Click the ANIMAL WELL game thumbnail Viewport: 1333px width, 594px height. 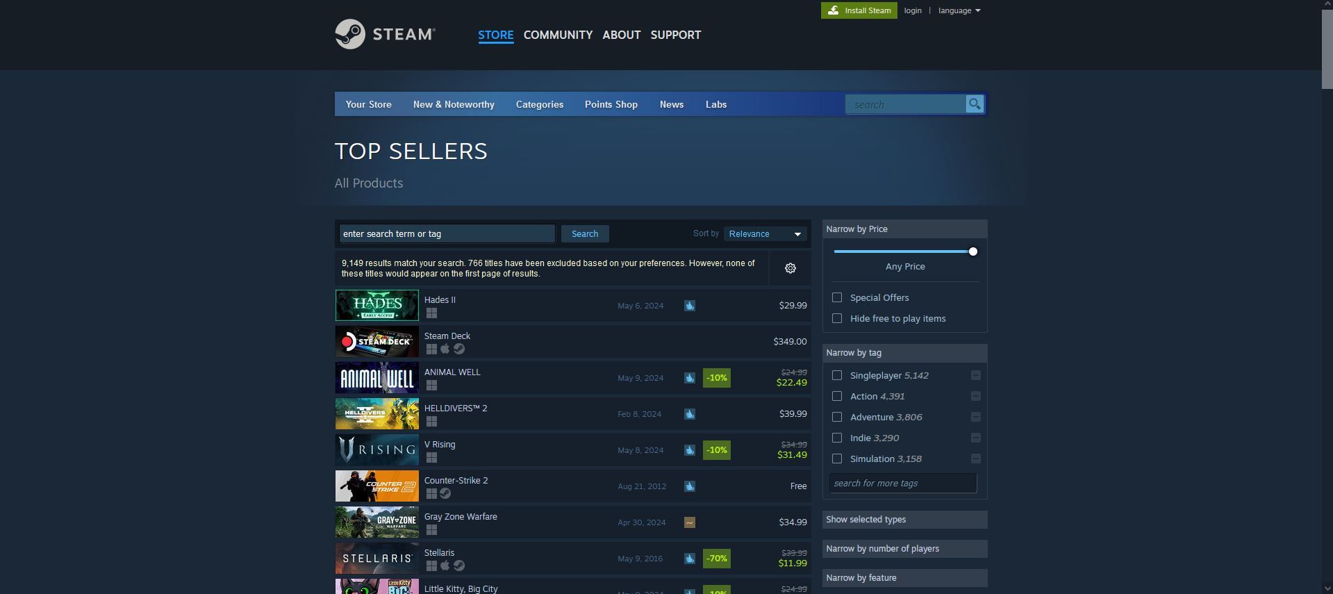point(377,378)
